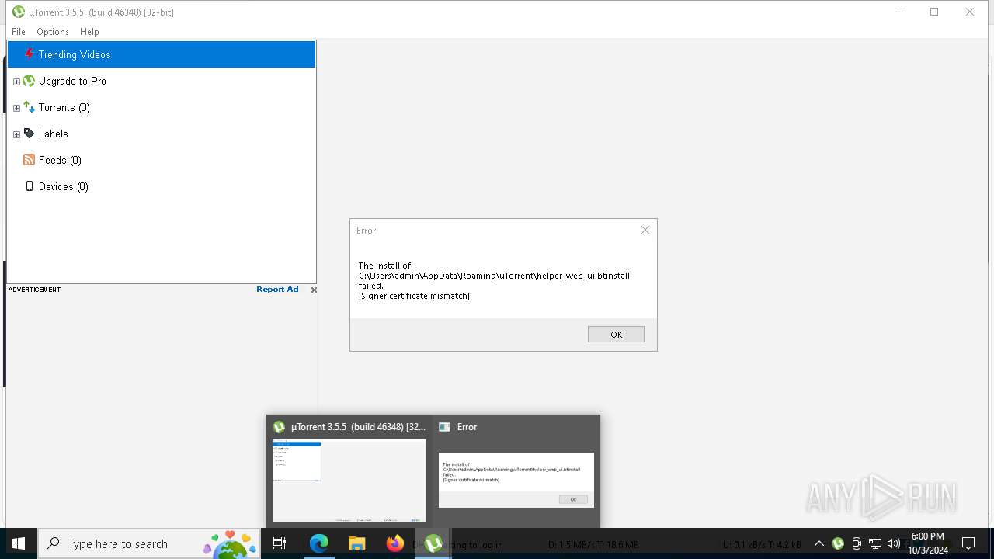Select the Upgrade to Pro label
This screenshot has height=559, width=994.
tap(72, 81)
